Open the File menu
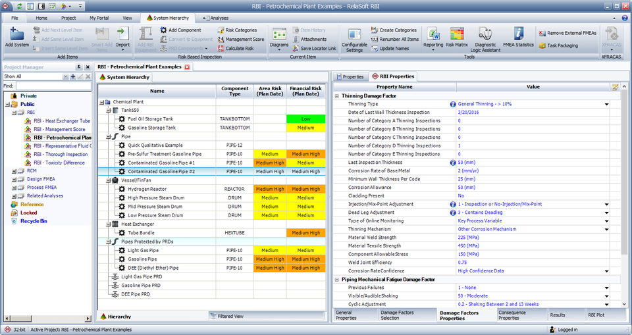The width and height of the screenshot is (632, 335). point(14,18)
